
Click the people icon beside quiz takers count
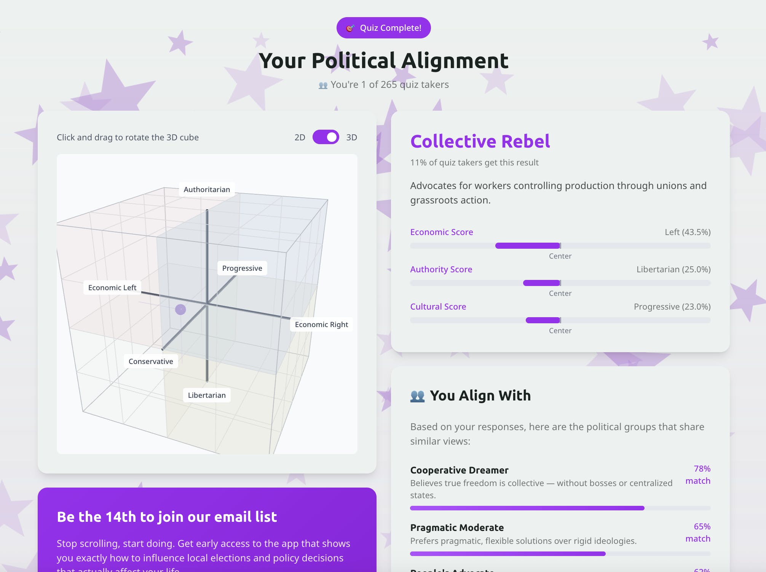(323, 85)
